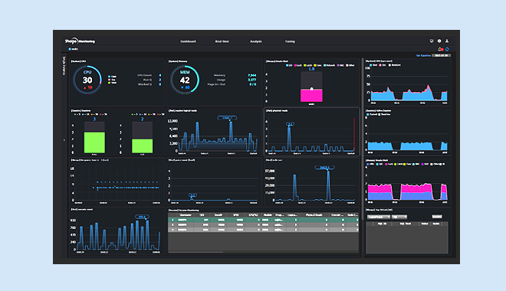Screen dimensions: 506x291
Task: Select the second session row
Action: pos(263,224)
